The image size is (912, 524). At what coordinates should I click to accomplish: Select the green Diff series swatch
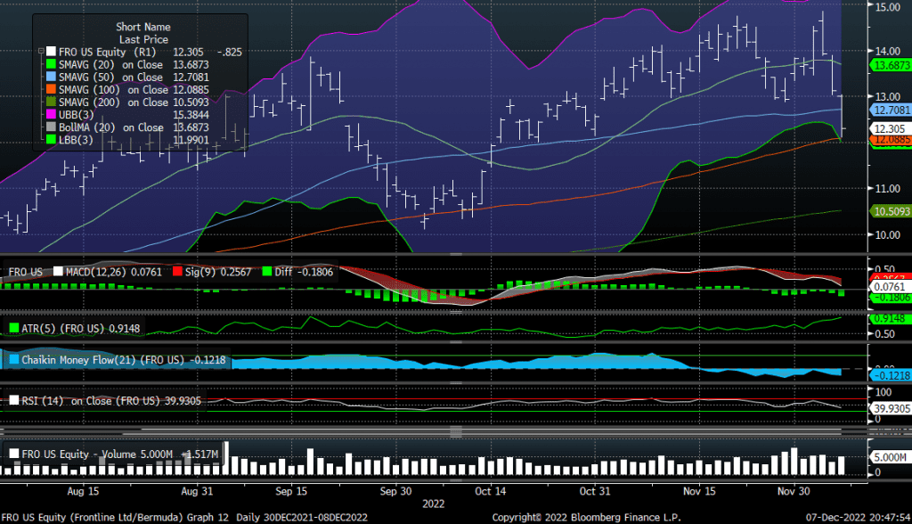[267, 272]
